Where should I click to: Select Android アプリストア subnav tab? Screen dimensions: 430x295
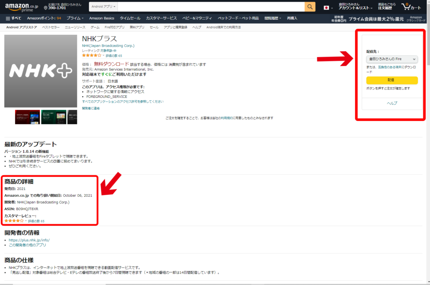click(x=22, y=27)
